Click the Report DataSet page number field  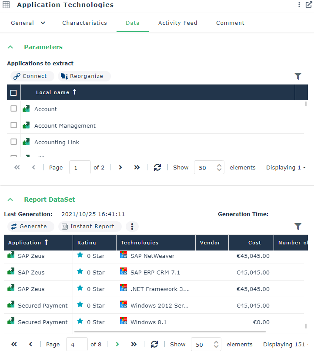pos(77,344)
